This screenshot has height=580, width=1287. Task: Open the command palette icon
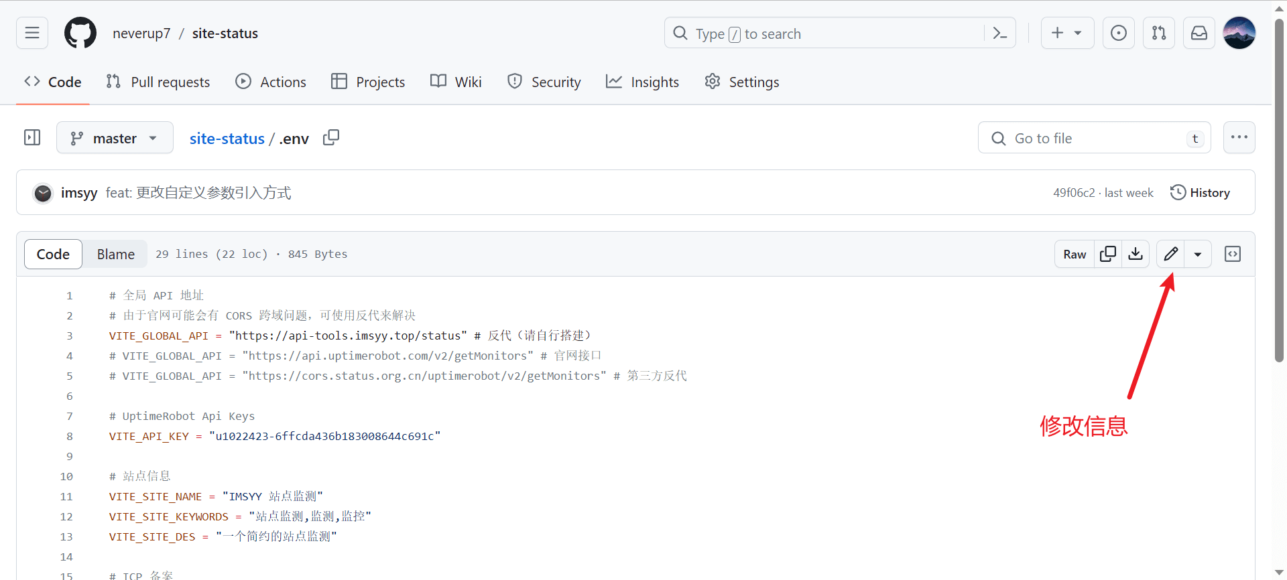pos(999,33)
